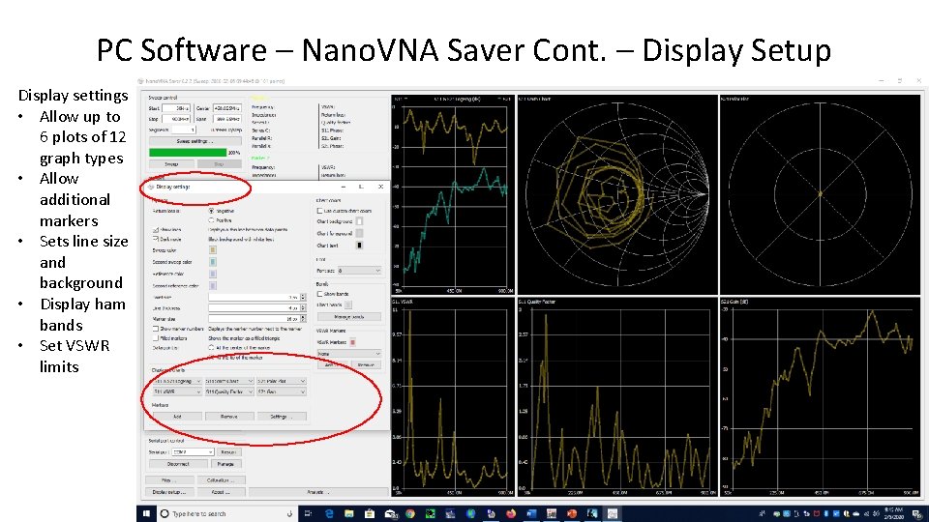Pick the Chart text color swatch
This screenshot has height=522, width=929.
click(359, 245)
